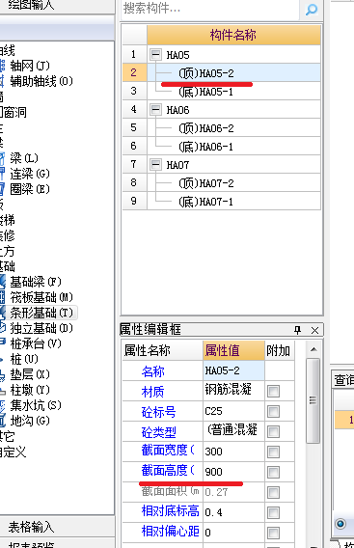Edit the 名称 value HA05-2
The width and height of the screenshot is (354, 548).
coord(233,370)
